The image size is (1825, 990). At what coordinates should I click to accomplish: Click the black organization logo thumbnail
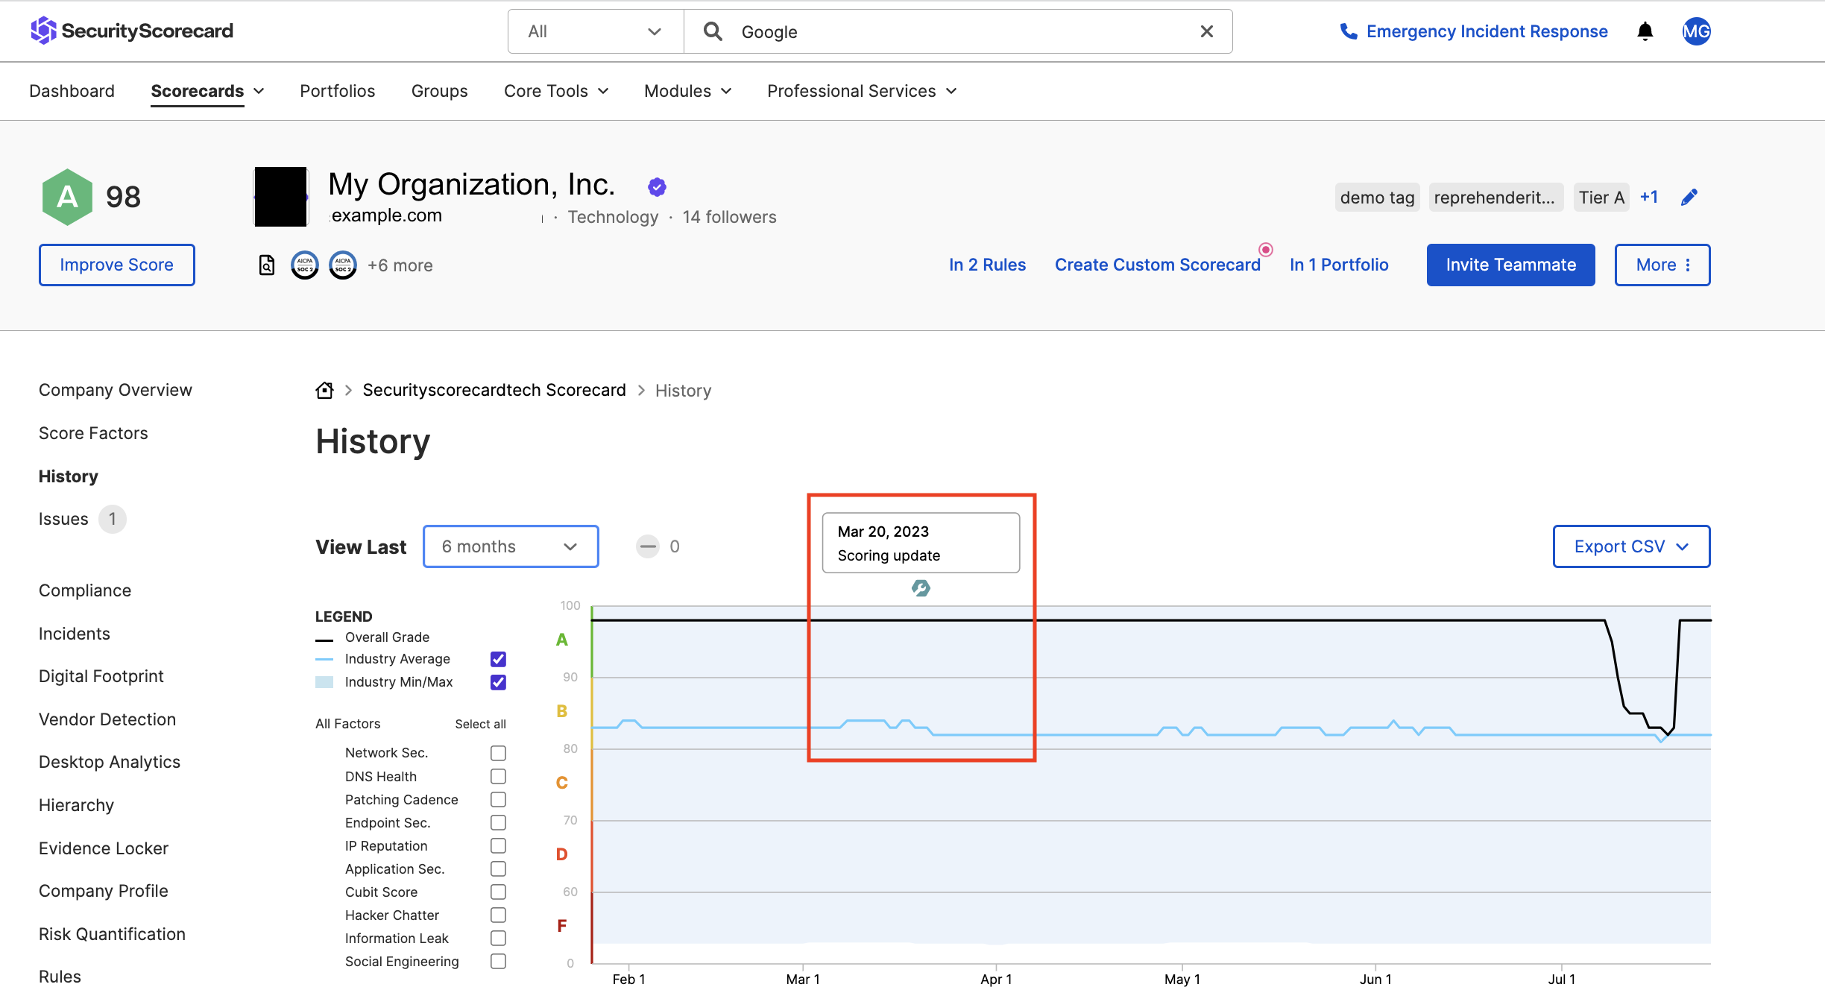[281, 197]
